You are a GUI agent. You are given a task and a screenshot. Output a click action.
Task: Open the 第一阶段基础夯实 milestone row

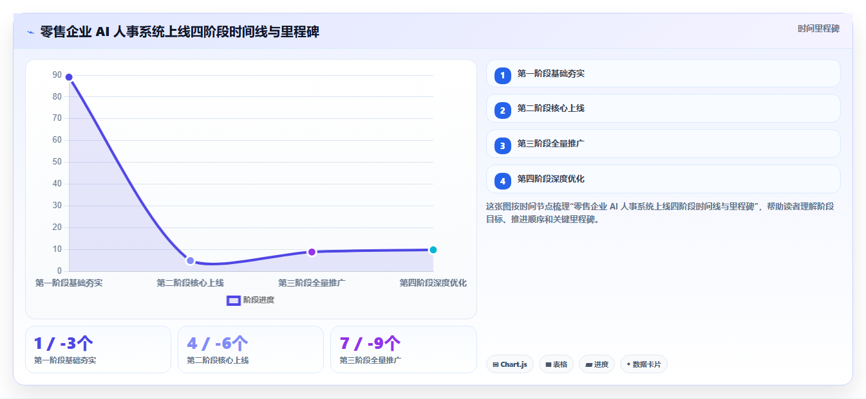click(663, 73)
